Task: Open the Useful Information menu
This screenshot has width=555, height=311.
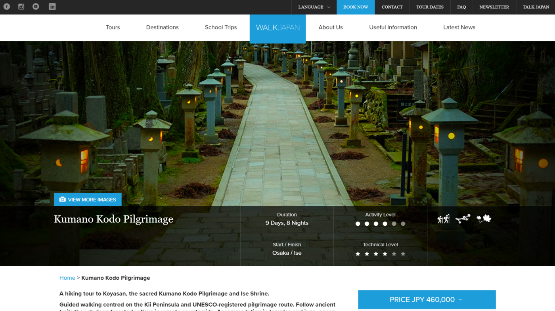Action: click(393, 27)
